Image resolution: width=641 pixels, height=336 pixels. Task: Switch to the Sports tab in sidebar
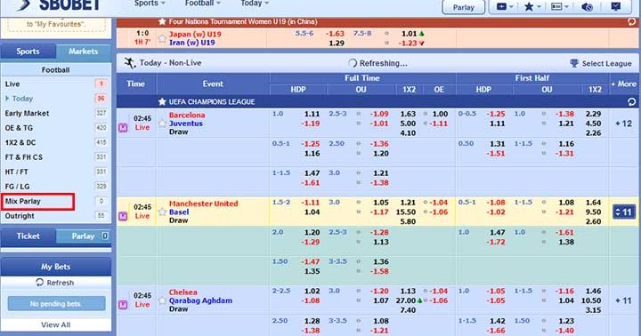coord(28,52)
